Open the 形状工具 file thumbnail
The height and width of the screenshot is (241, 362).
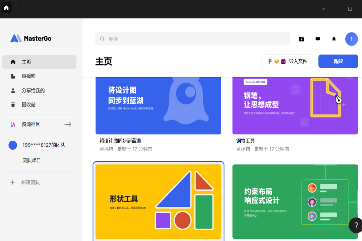coord(158,202)
